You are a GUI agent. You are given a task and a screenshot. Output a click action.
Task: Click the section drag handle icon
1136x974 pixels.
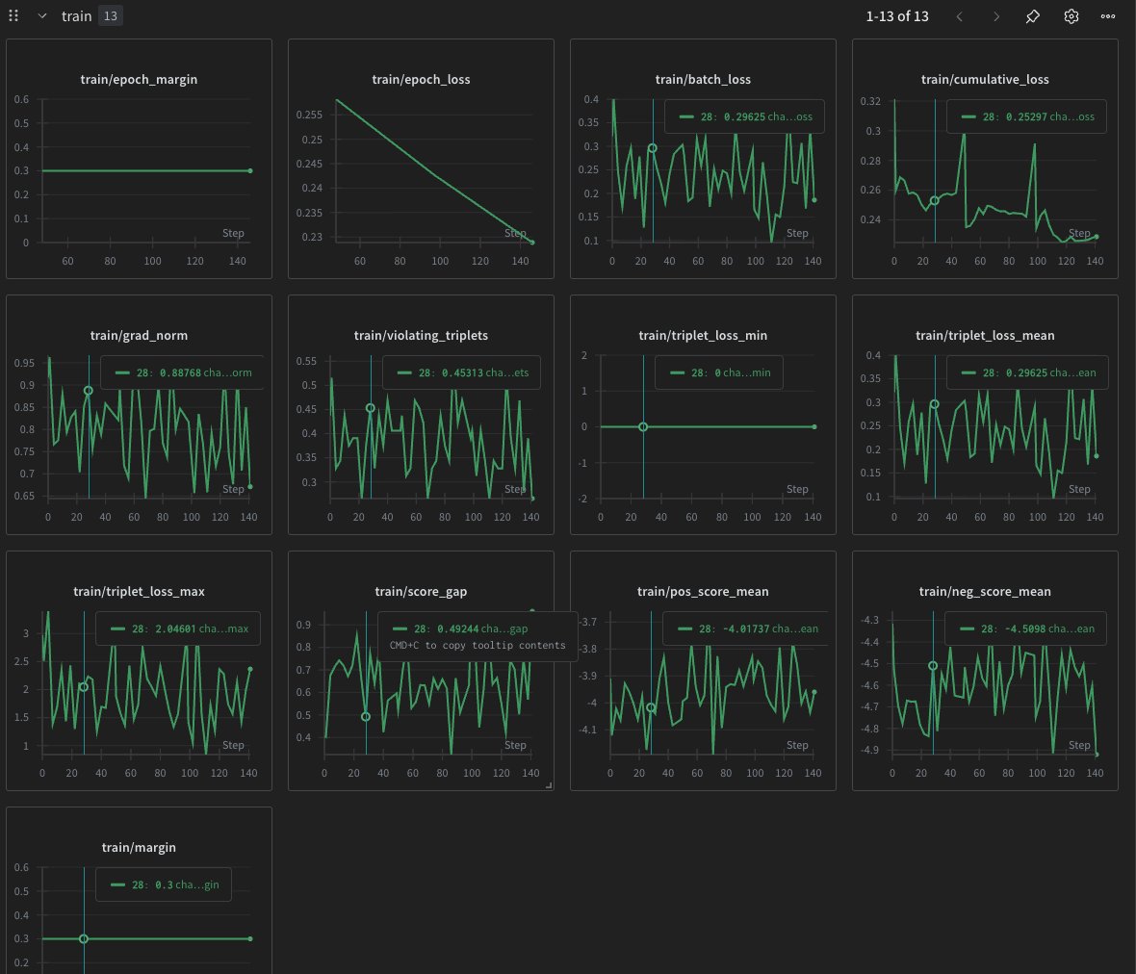[x=13, y=15]
